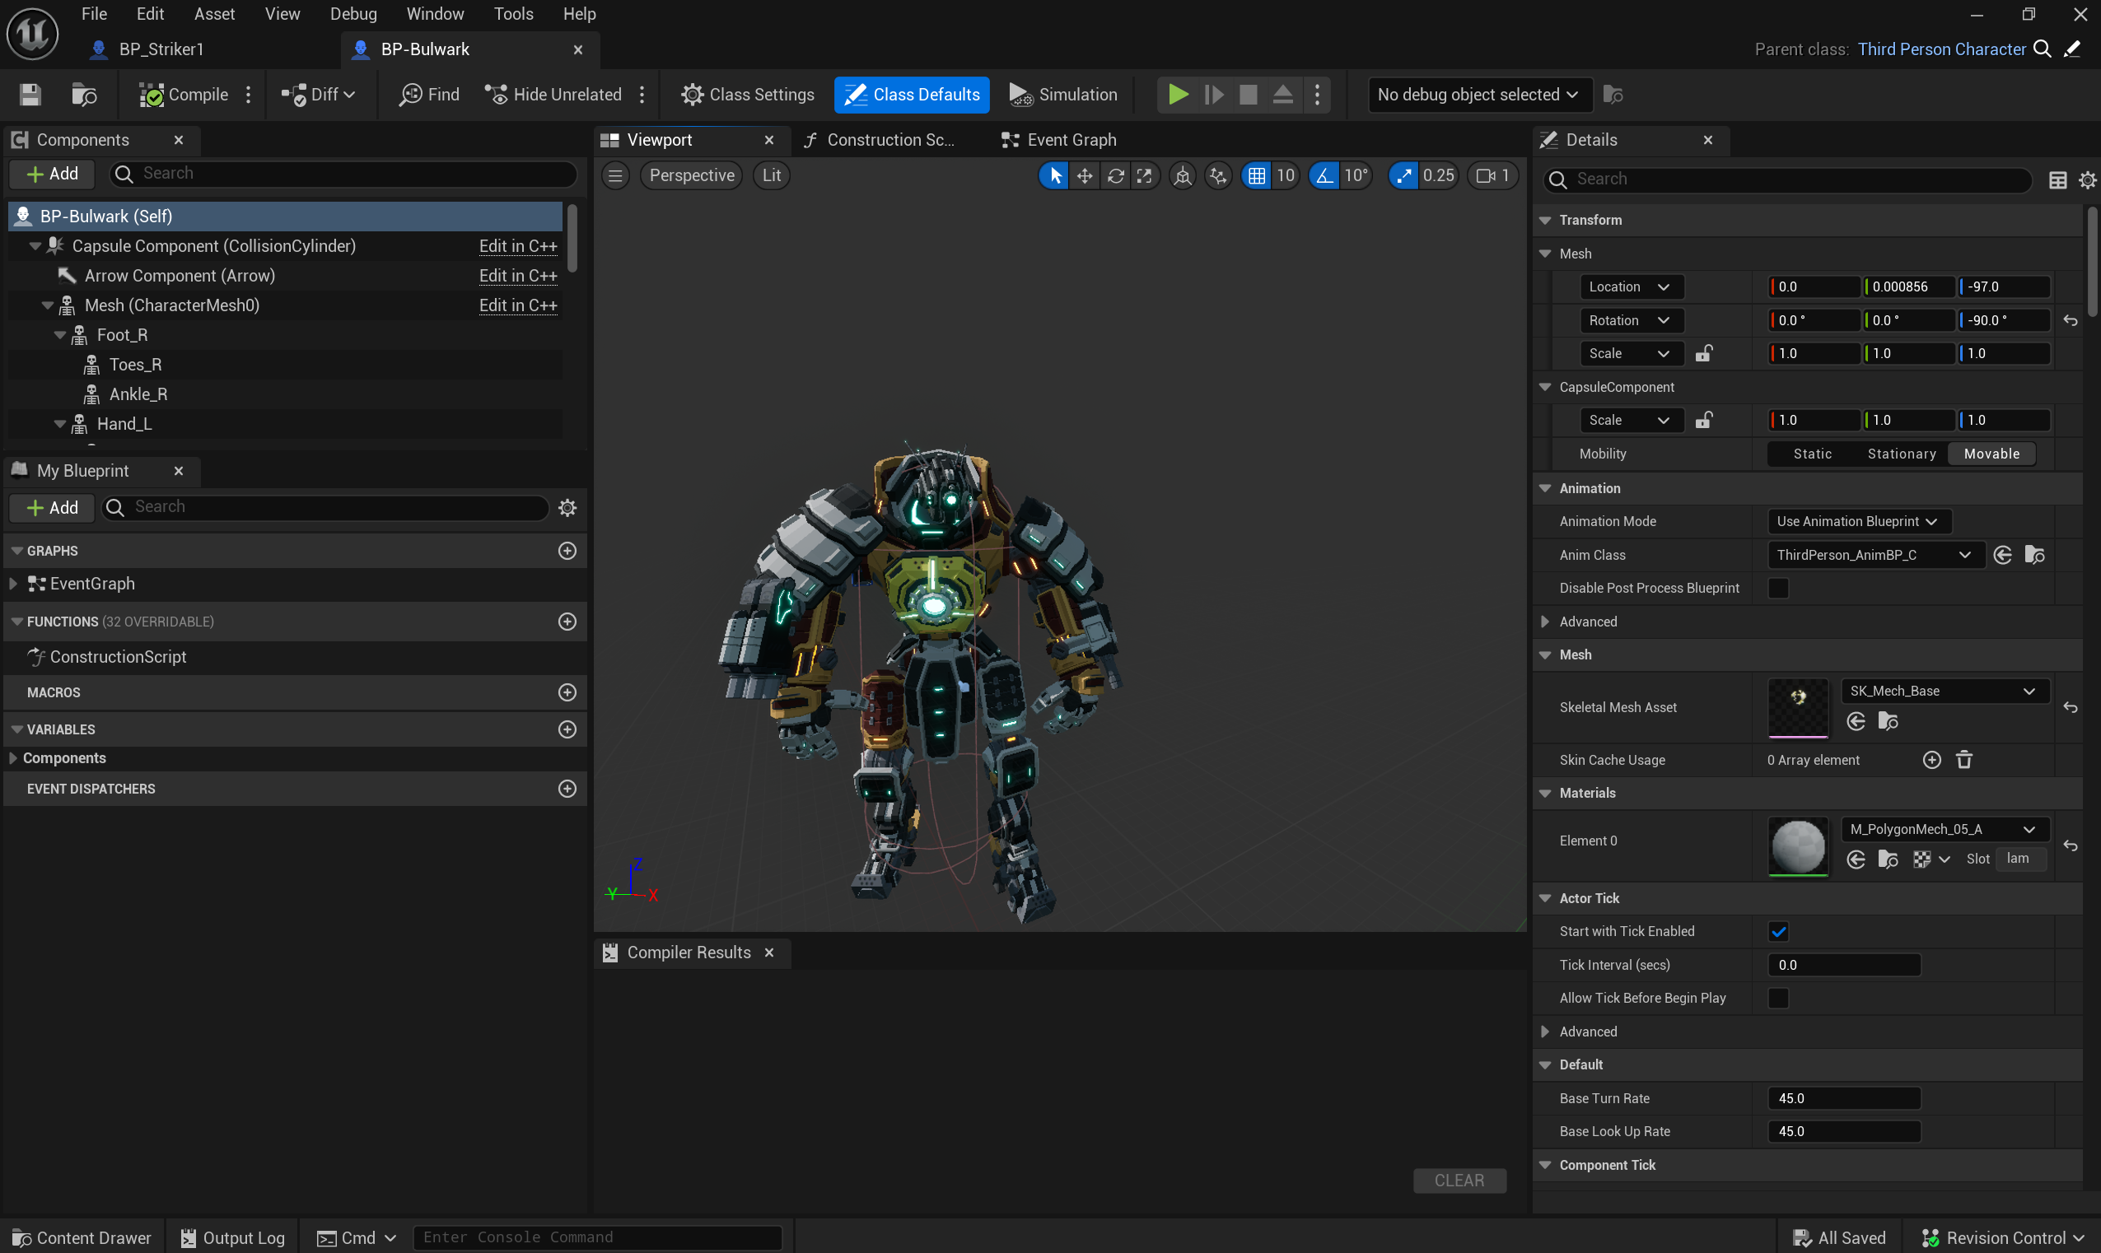Viewport: 2101px width, 1253px height.
Task: Click the Compile blueprint icon
Action: pyautogui.click(x=152, y=95)
